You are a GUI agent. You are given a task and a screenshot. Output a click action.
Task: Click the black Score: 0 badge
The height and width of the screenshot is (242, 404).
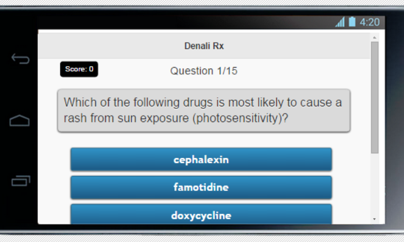[79, 69]
